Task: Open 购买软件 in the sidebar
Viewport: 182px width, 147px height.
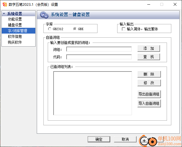Action: [x=15, y=42]
